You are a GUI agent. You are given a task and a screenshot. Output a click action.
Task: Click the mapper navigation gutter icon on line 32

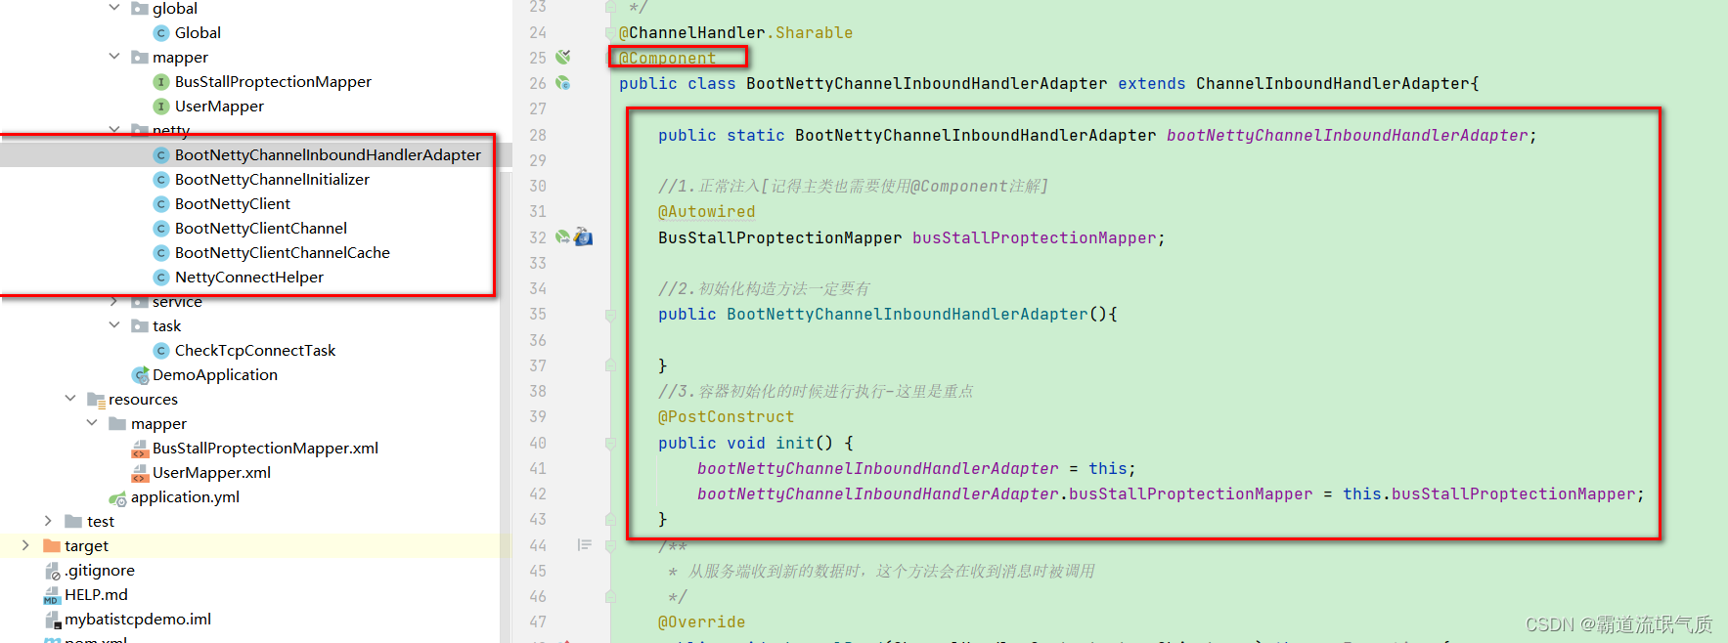pyautogui.click(x=584, y=236)
